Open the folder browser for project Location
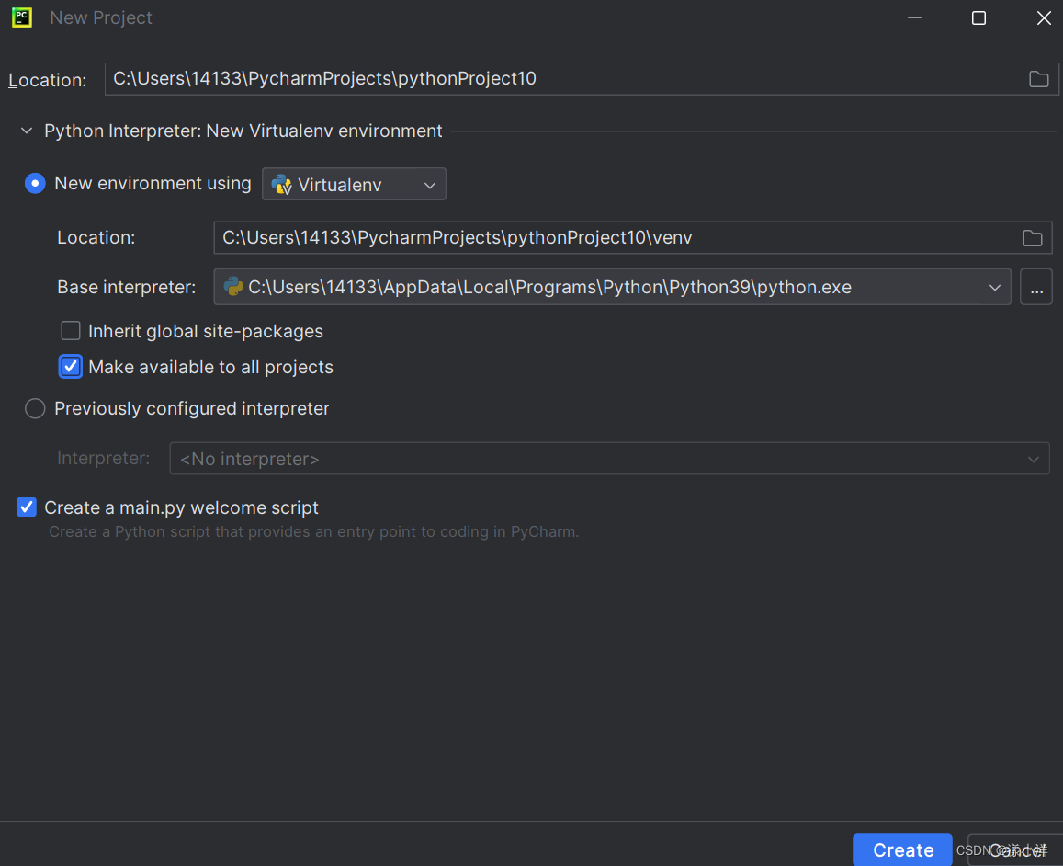The height and width of the screenshot is (866, 1063). tap(1039, 79)
